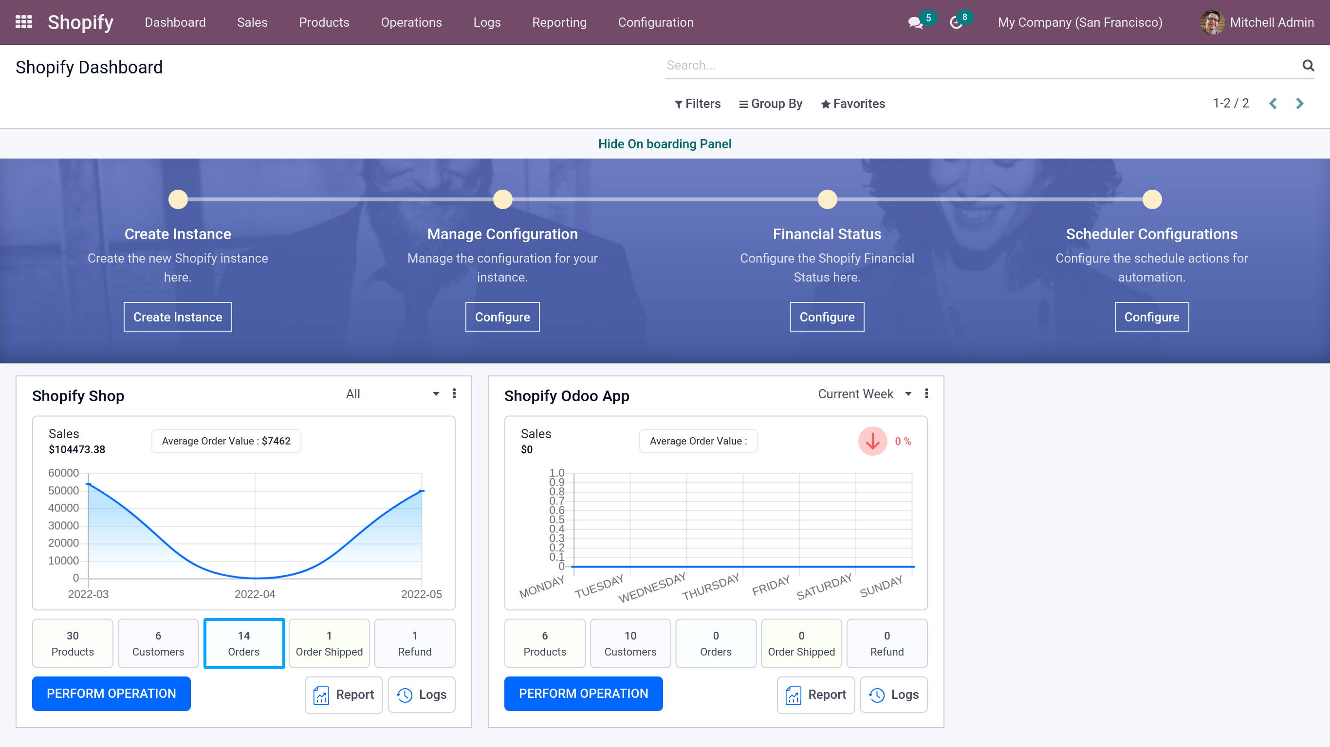Open the 6 Products tile in Shopify Odoo App
The width and height of the screenshot is (1330, 747).
point(545,643)
